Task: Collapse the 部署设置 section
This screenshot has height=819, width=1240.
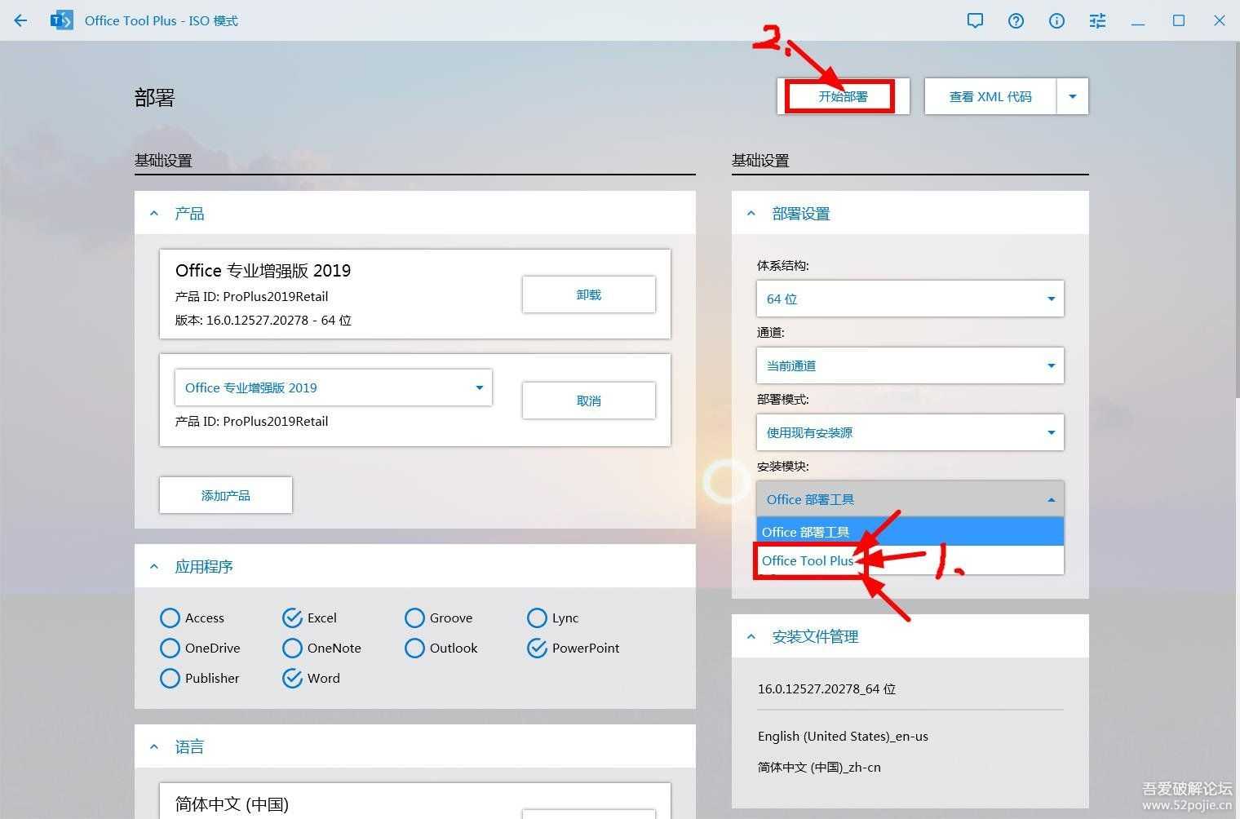Action: [x=751, y=214]
